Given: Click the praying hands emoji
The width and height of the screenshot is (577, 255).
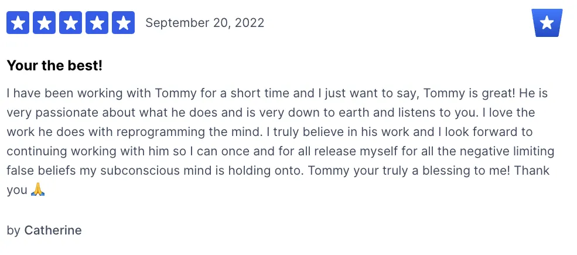Looking at the screenshot, I should 38,189.
